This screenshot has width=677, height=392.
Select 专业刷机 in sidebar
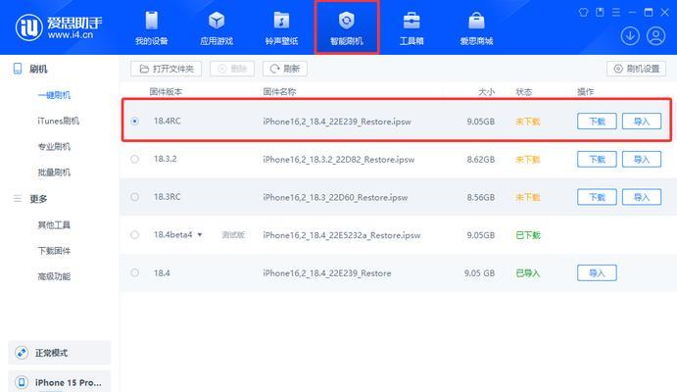click(x=54, y=146)
